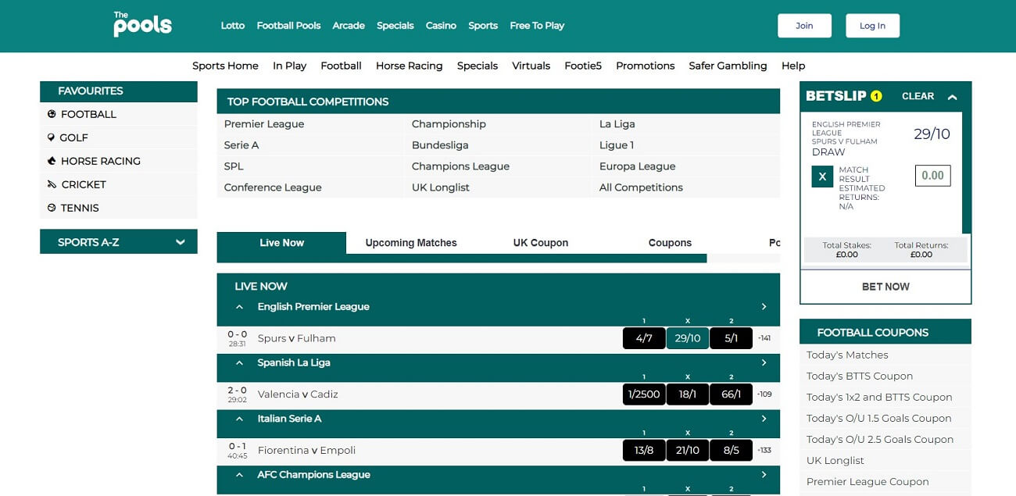Open more markets for Valencia v Cadiz
Screen dimensions: 1016x496
[764, 394]
